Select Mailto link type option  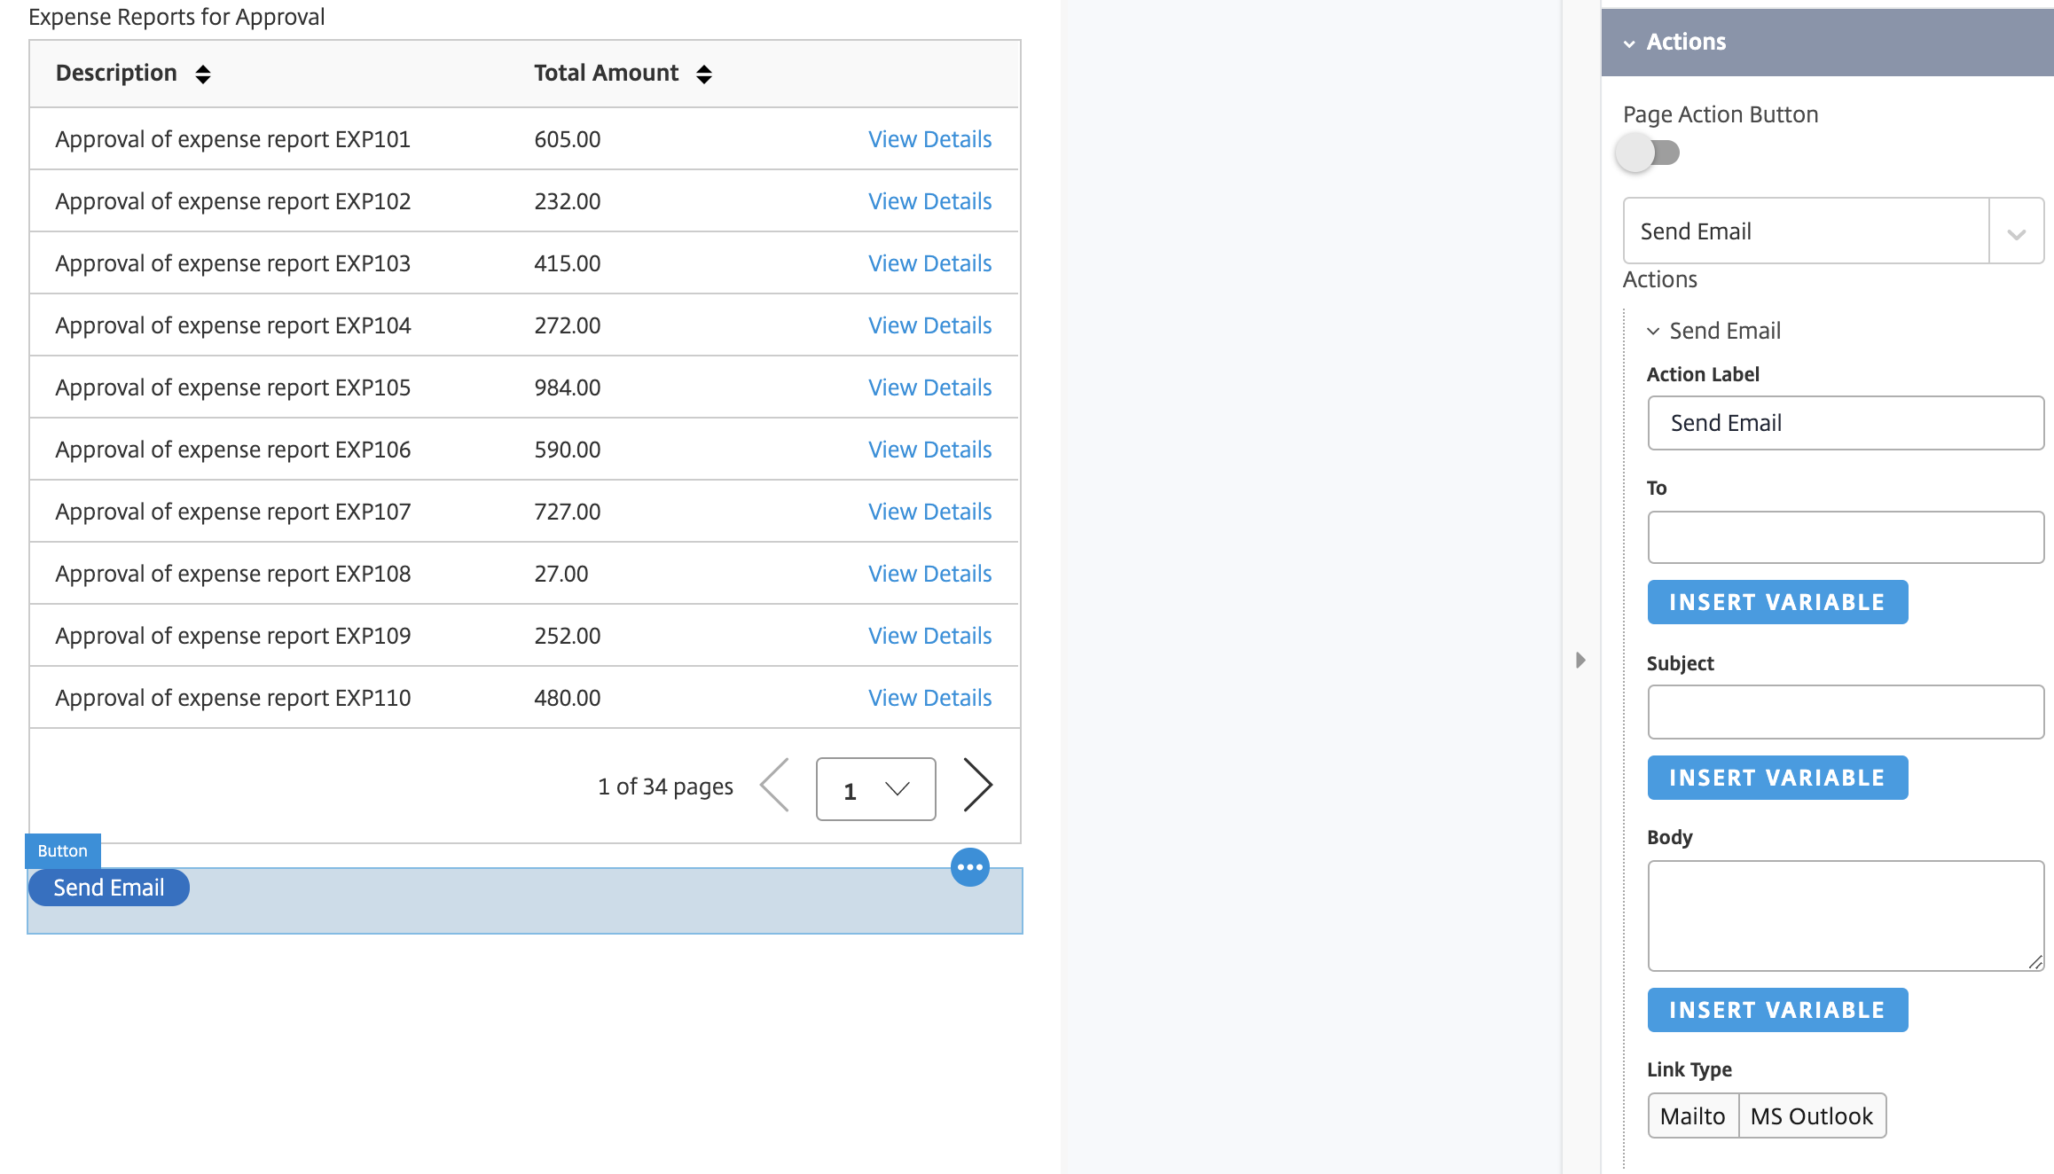point(1691,1116)
